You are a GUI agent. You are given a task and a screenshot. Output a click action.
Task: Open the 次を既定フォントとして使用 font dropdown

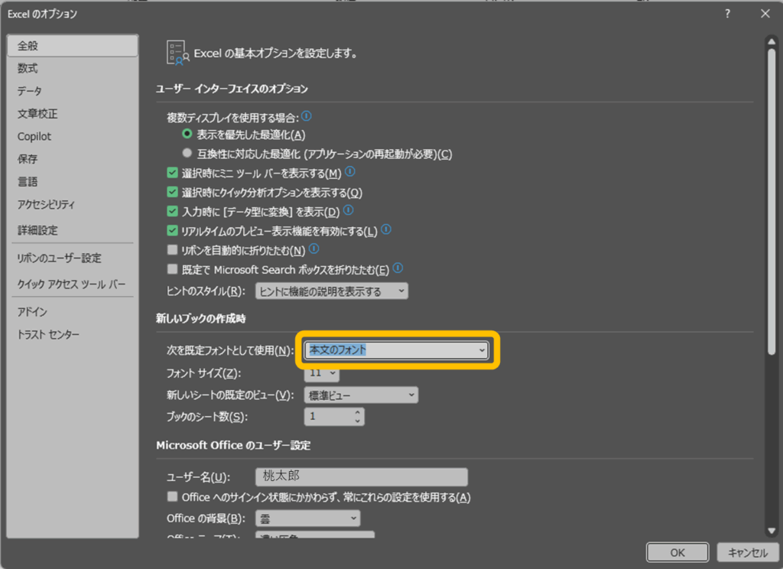pos(397,350)
